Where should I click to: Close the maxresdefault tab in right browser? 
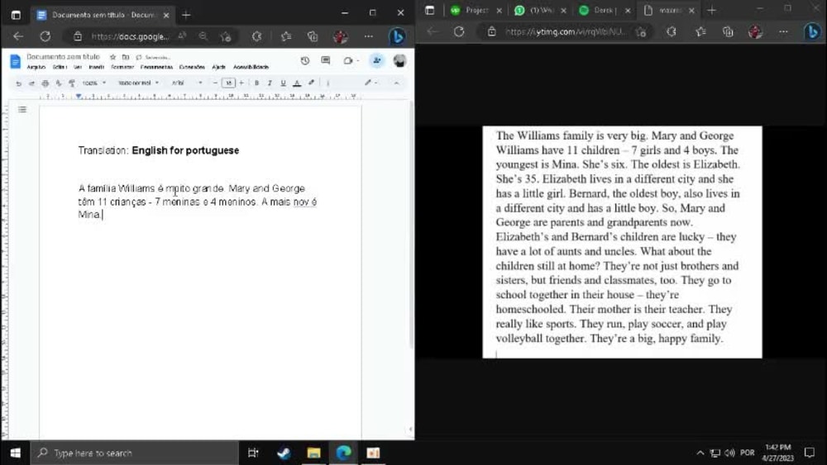point(691,11)
